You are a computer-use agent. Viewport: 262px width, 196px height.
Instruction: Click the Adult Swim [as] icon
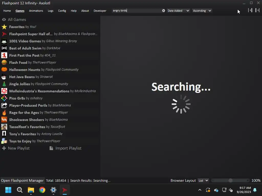[x=4, y=48]
